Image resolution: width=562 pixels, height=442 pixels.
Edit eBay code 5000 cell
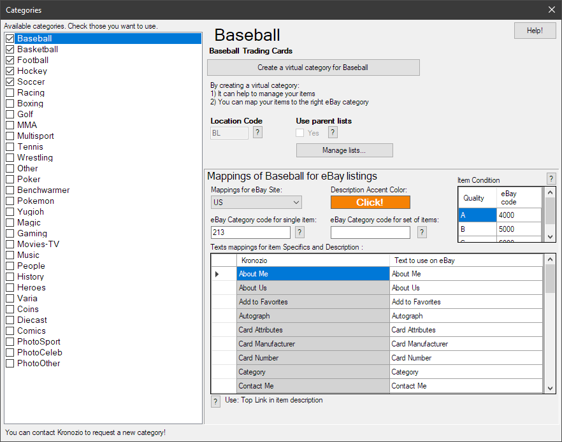519,229
